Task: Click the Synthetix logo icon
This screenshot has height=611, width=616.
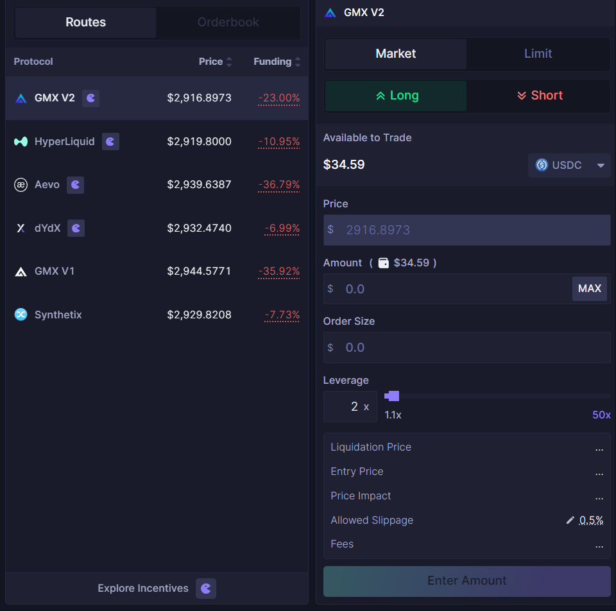Action: [20, 314]
